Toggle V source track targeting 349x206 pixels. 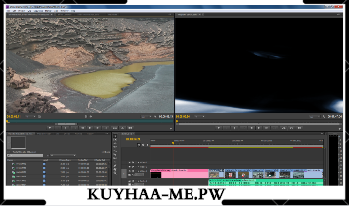coord(124,174)
